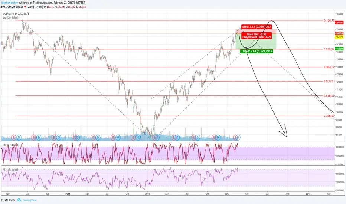Click the dividend D marker in November 2014

[x=59, y=138]
